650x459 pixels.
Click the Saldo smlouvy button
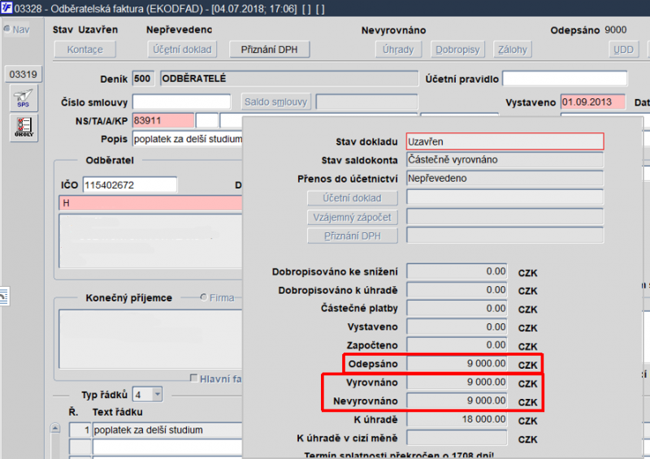point(275,102)
